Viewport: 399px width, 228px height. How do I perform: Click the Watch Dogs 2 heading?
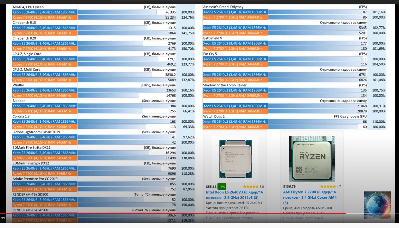click(x=214, y=117)
